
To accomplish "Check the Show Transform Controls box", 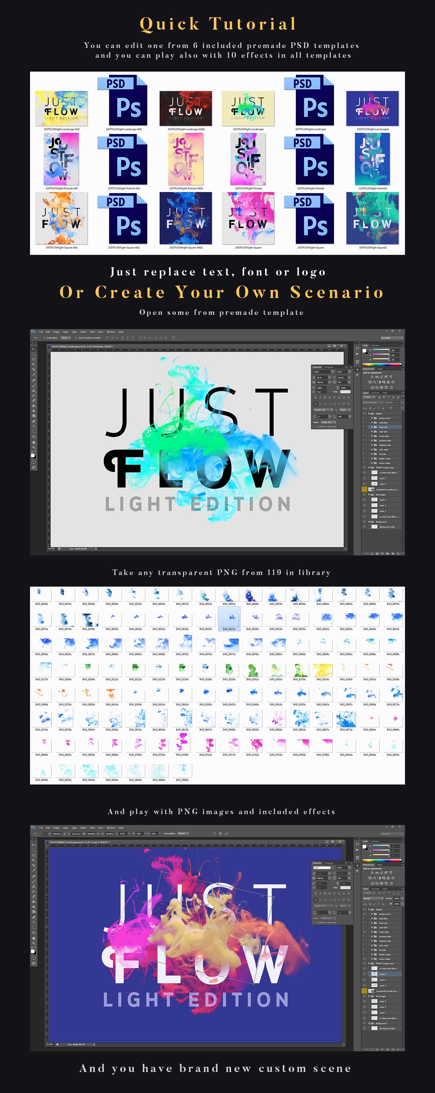I will (x=76, y=338).
